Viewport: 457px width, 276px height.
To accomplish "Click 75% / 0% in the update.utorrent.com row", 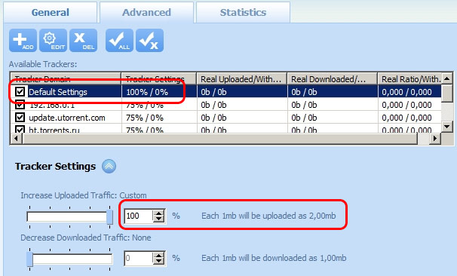I will point(145,118).
